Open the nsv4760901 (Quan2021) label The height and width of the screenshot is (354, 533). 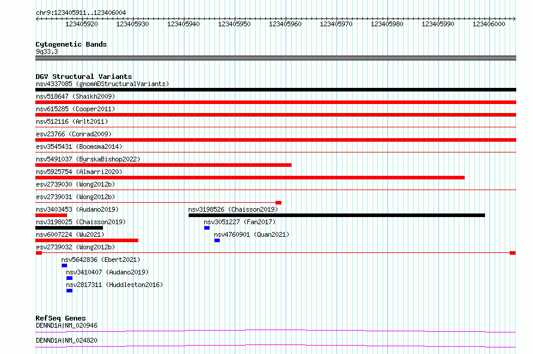252,234
